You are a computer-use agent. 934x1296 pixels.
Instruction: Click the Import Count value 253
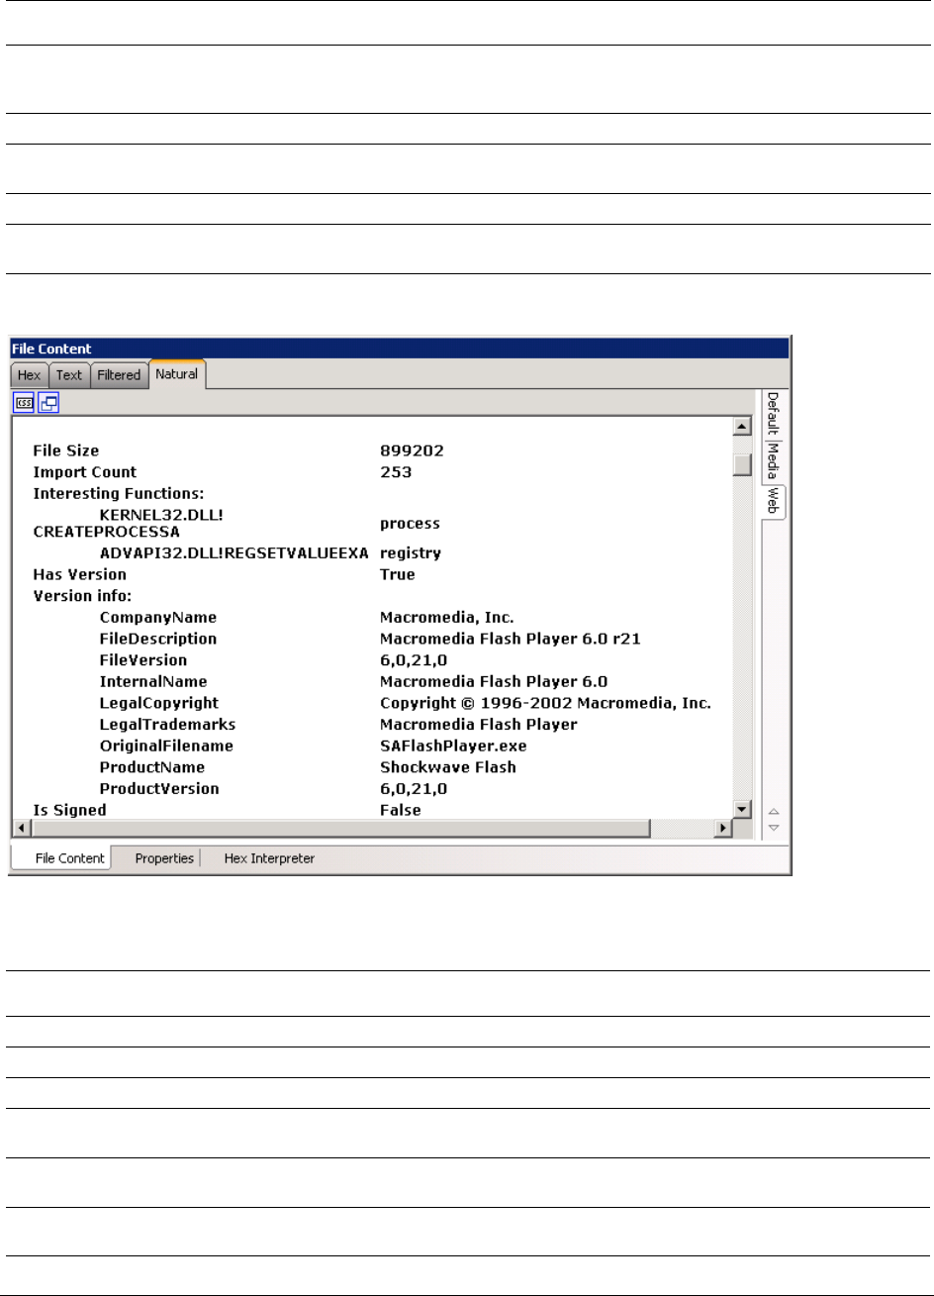tap(396, 472)
